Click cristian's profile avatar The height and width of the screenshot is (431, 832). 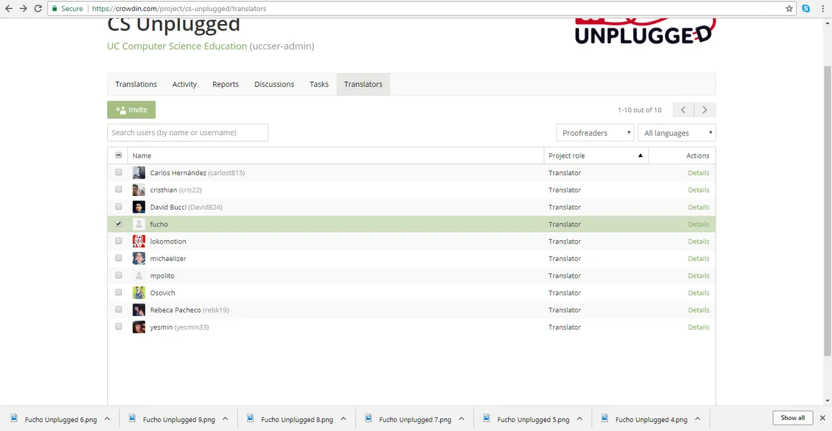pos(138,190)
